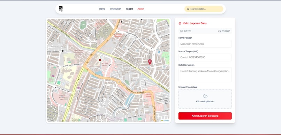Open the Information page
Viewport: 281px width, 135px height.
(115, 9)
